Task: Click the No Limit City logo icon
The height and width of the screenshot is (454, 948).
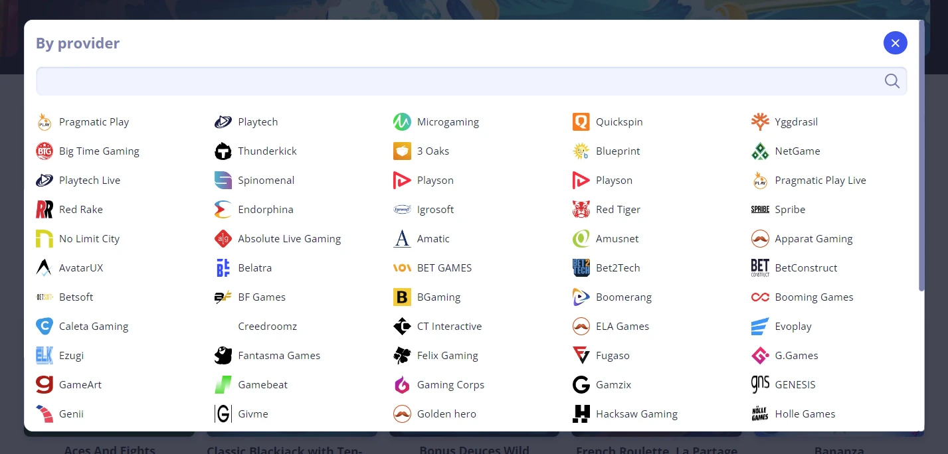Action: [45, 239]
